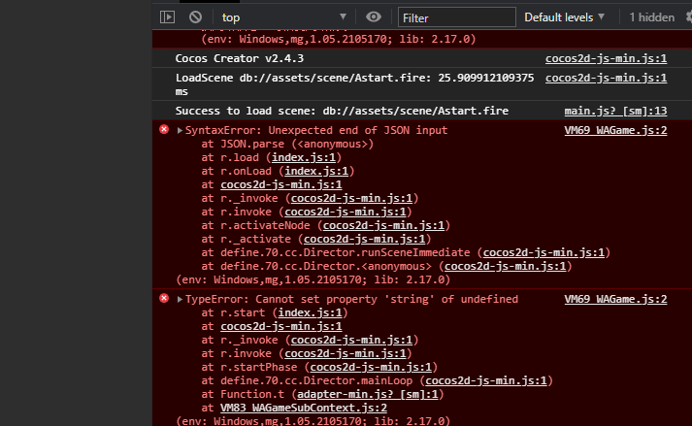The width and height of the screenshot is (692, 426).
Task: Clear the console with the ban icon
Action: (195, 17)
